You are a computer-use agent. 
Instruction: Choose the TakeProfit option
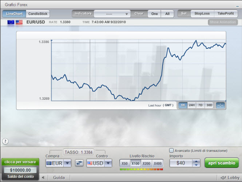coord(226,13)
